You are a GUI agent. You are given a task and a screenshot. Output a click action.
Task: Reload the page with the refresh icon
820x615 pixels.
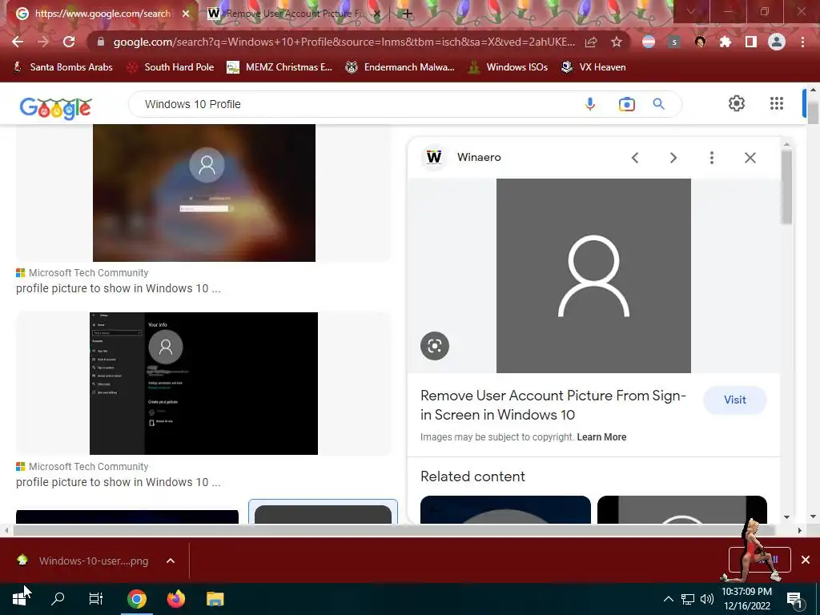click(69, 42)
